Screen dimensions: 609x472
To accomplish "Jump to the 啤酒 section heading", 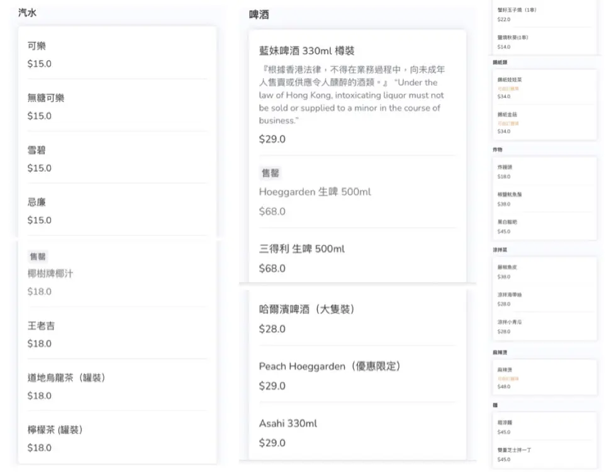I will click(x=259, y=15).
